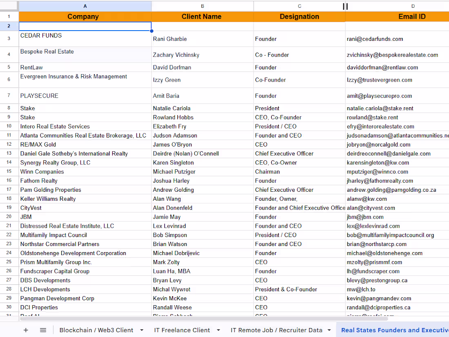
Task: Open IT Remote Job / Recruiter Data dropdown arrow
Action: point(329,330)
